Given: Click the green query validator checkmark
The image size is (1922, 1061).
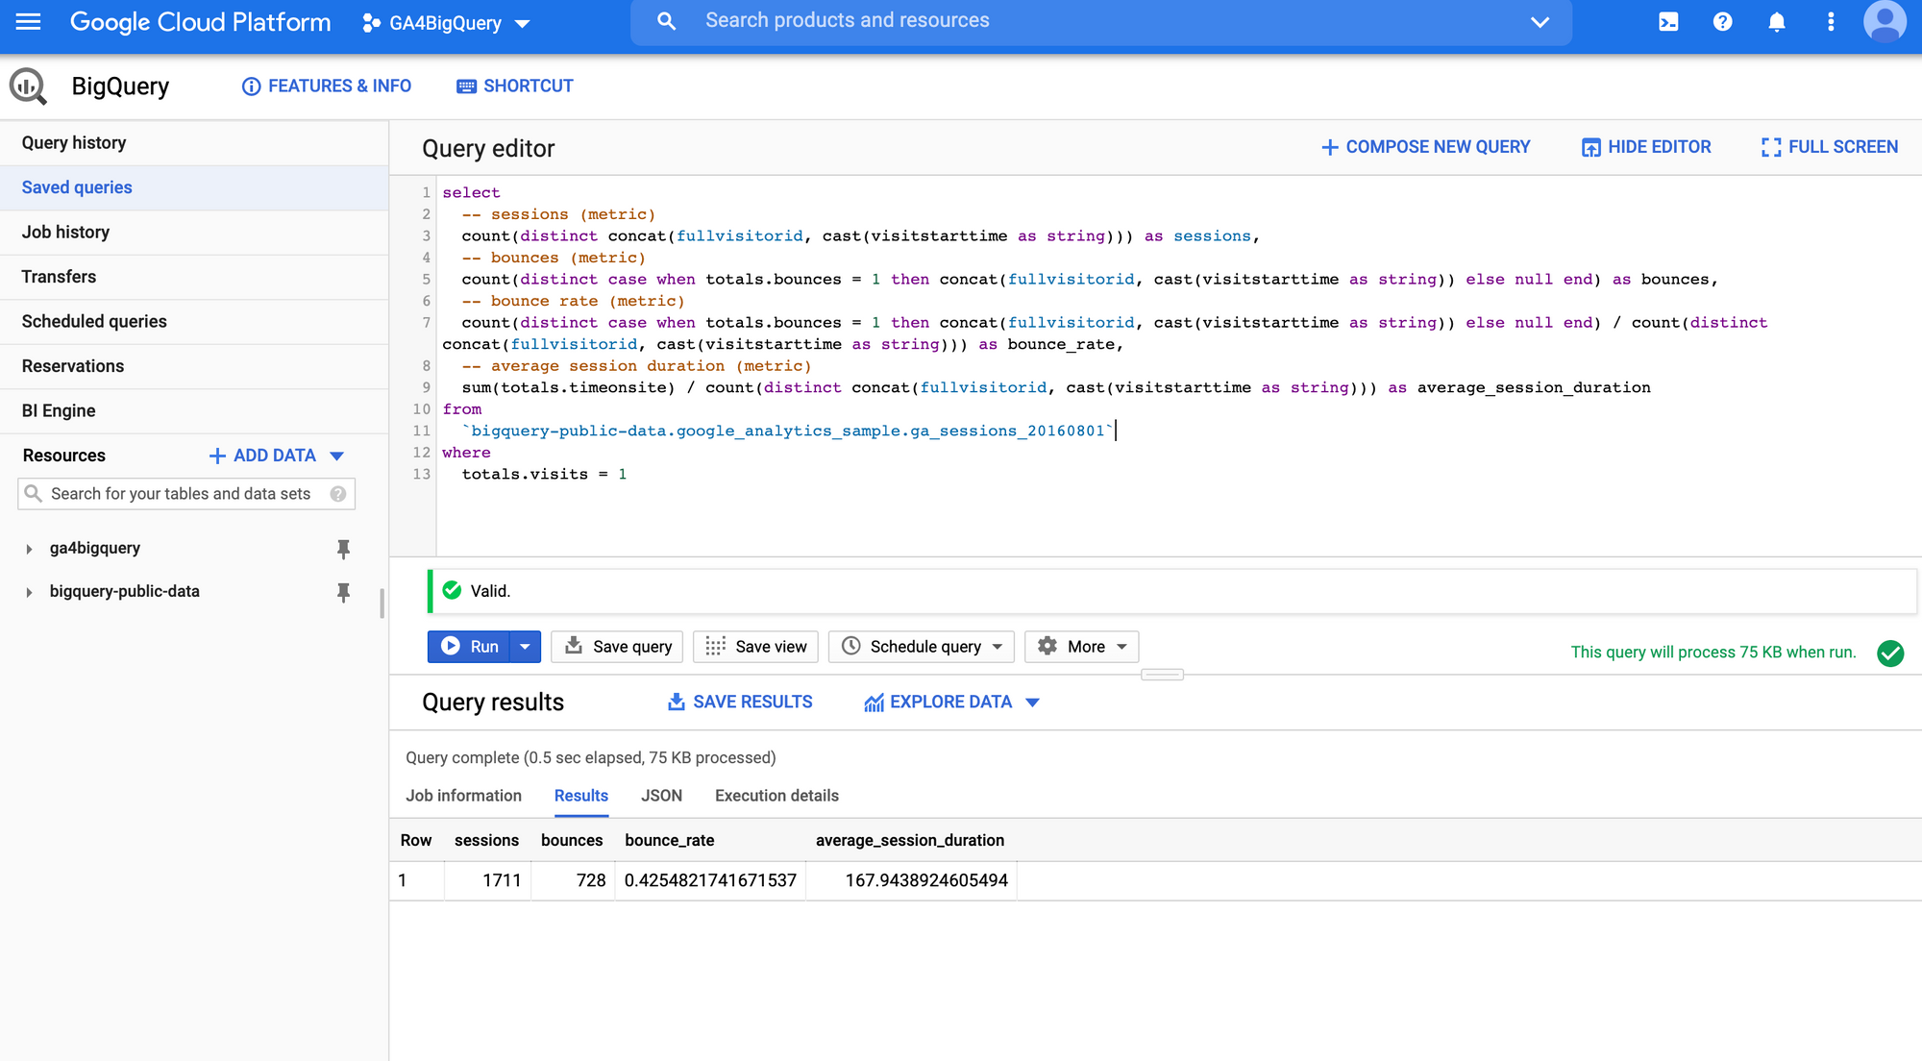Looking at the screenshot, I should point(1890,654).
